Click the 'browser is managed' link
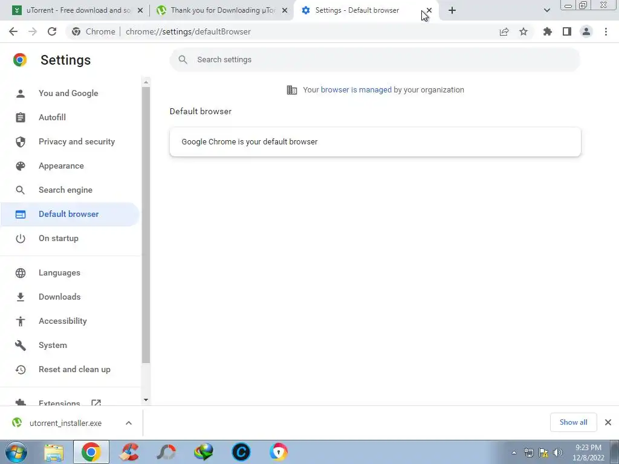 (x=356, y=89)
